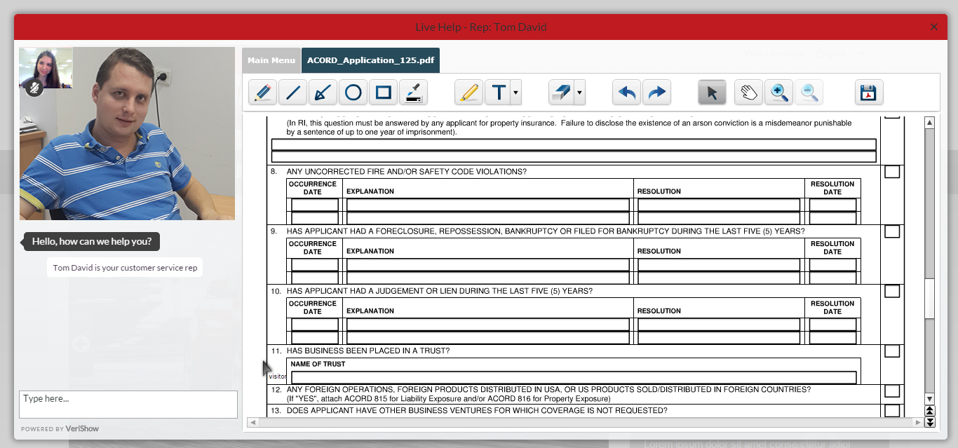The width and height of the screenshot is (958, 448).
Task: Click question 10 first-row Occurrence Date field
Action: tap(315, 325)
